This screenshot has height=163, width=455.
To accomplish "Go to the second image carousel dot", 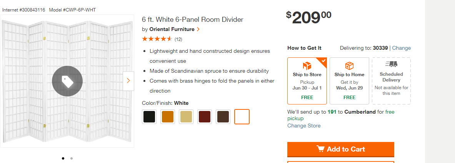I will pos(72,158).
